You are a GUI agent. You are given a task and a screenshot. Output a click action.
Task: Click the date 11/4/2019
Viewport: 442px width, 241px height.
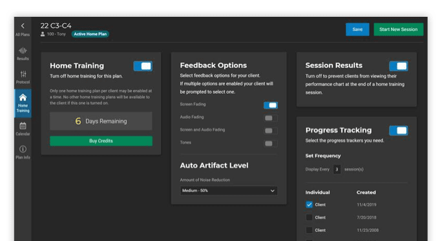(366, 205)
